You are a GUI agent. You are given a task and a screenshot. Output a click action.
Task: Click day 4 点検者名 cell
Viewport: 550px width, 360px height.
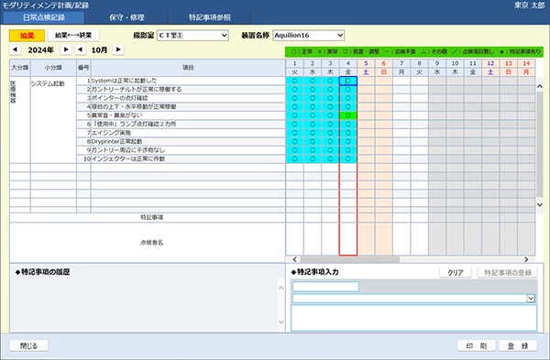tap(348, 239)
